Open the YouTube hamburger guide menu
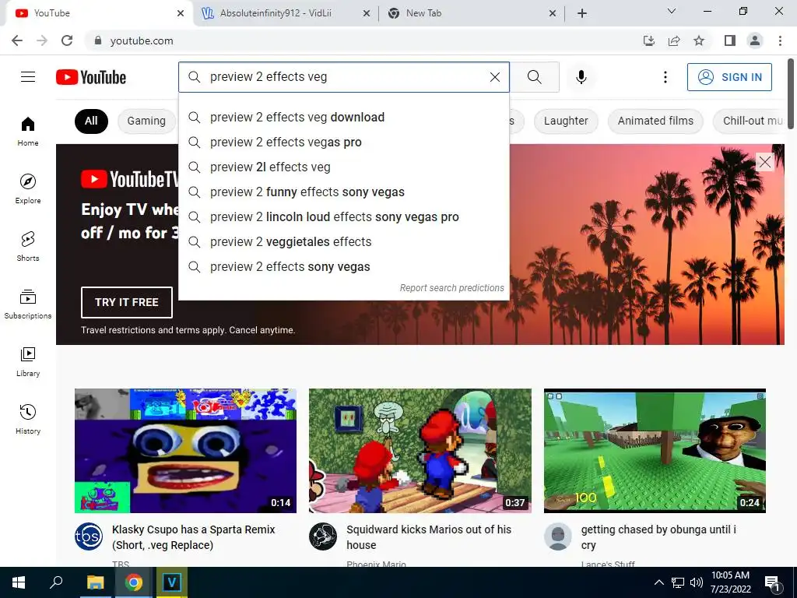This screenshot has width=797, height=598. [28, 77]
